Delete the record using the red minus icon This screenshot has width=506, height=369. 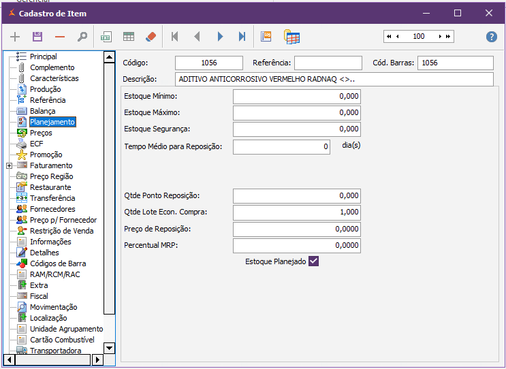point(60,37)
